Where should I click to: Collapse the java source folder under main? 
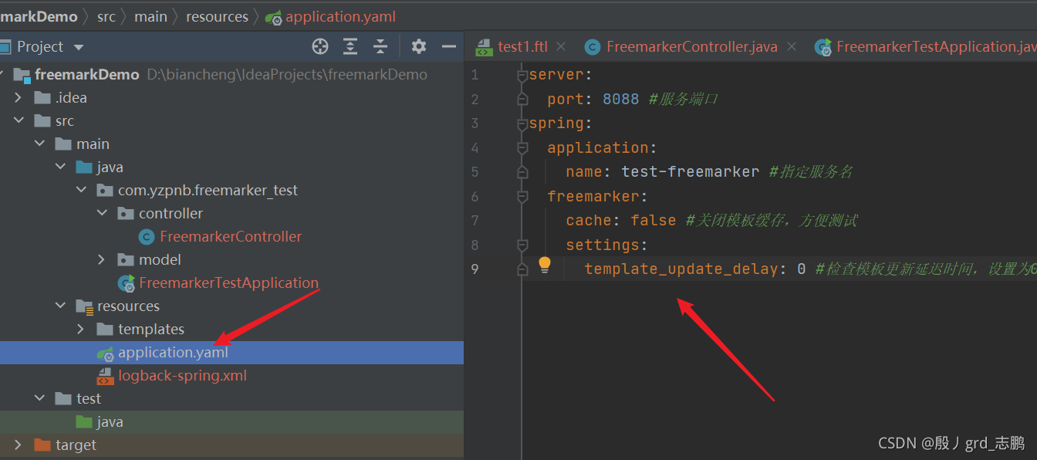60,167
